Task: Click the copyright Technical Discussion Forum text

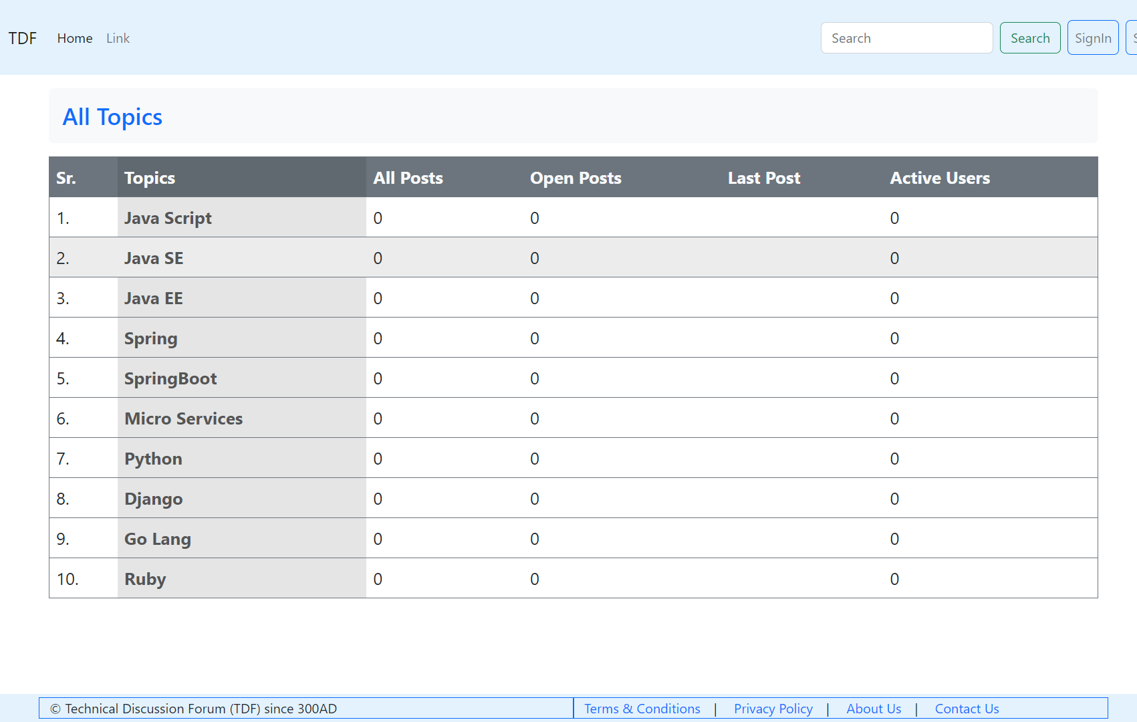Action: (194, 709)
